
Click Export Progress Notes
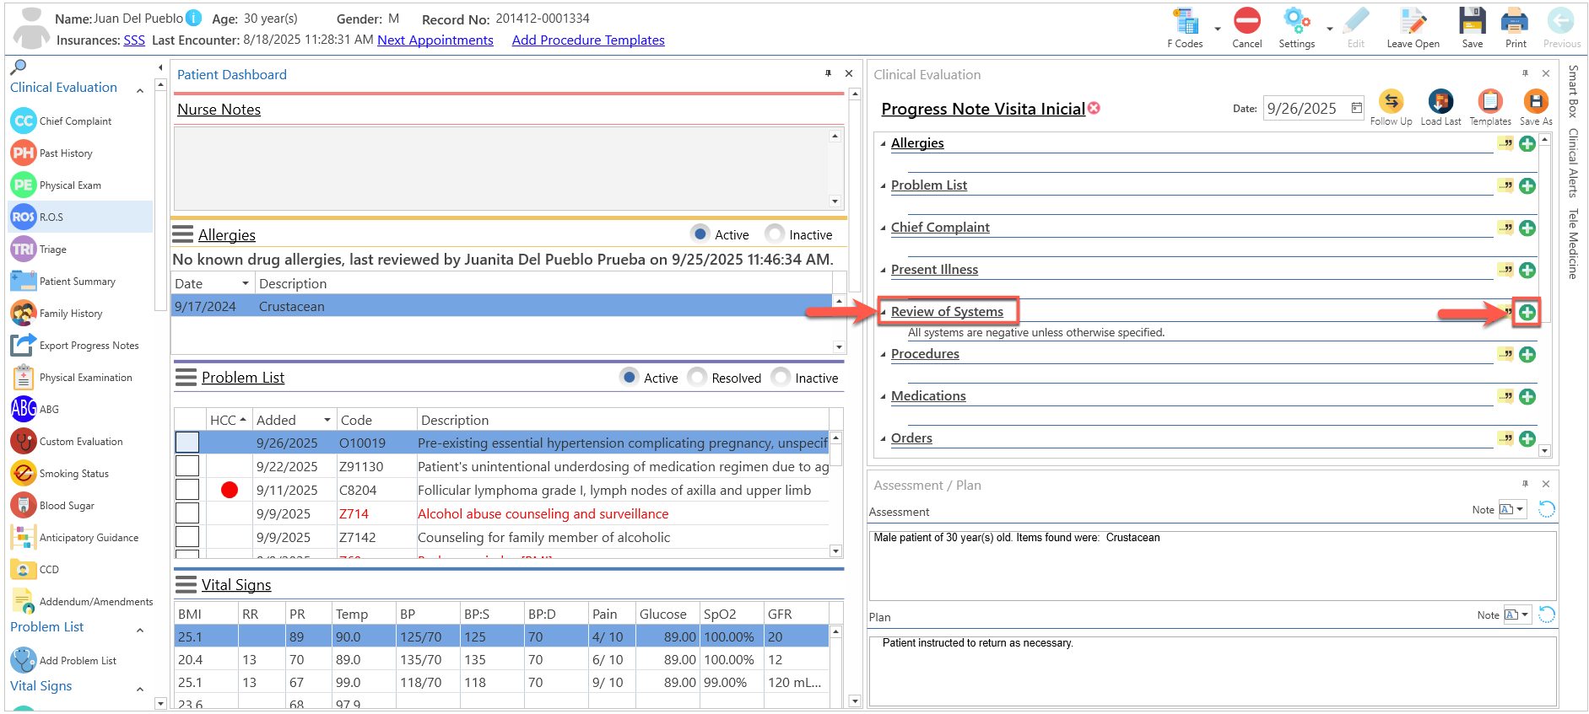click(x=75, y=346)
